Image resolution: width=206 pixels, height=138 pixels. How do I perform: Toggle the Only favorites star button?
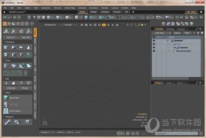pyautogui.click(x=191, y=12)
